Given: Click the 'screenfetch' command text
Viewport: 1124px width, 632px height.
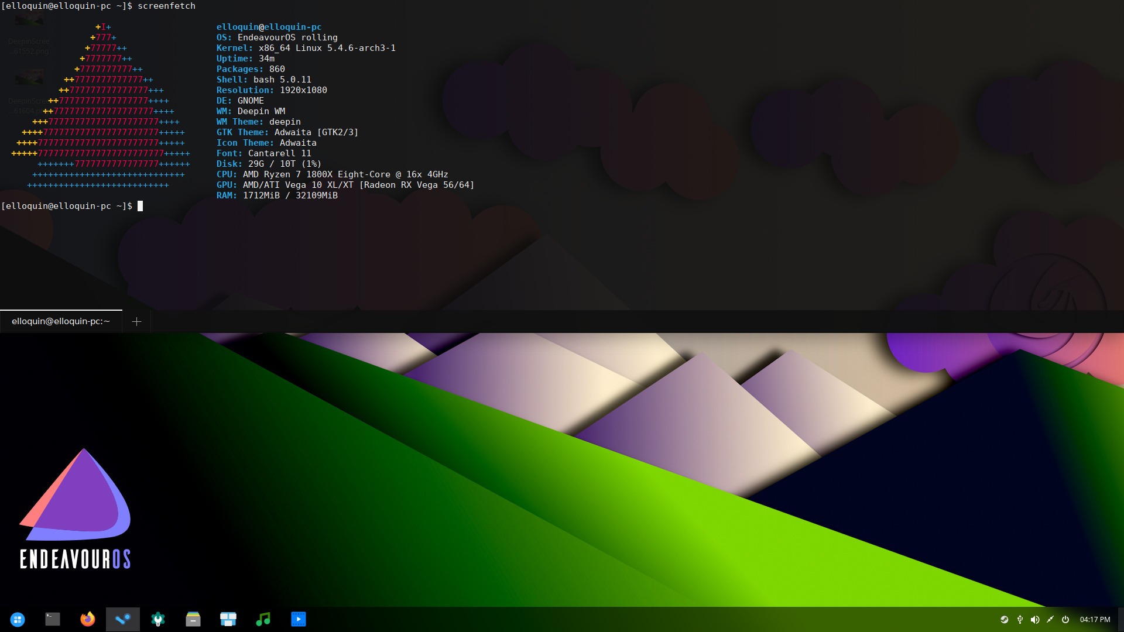Looking at the screenshot, I should tap(167, 6).
